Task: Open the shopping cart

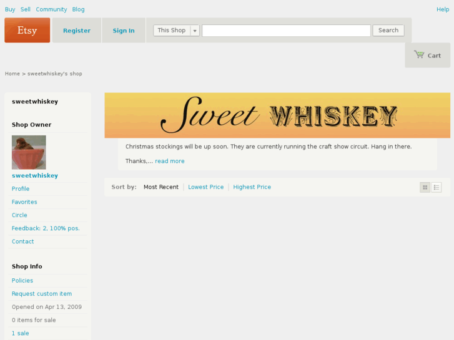Action: tap(427, 56)
